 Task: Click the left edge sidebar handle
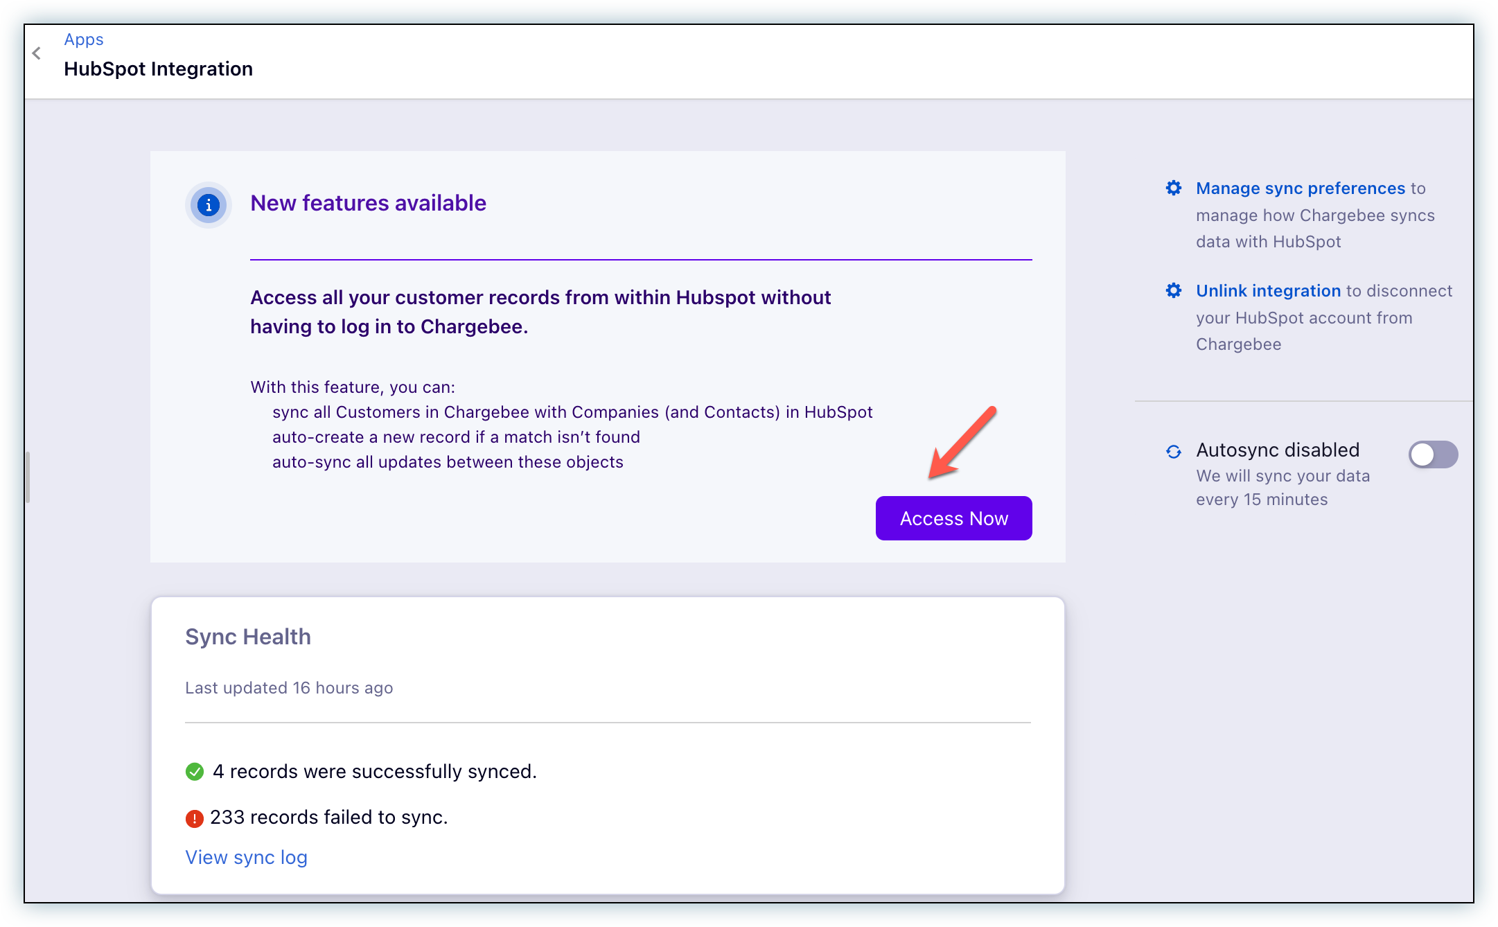(x=28, y=477)
